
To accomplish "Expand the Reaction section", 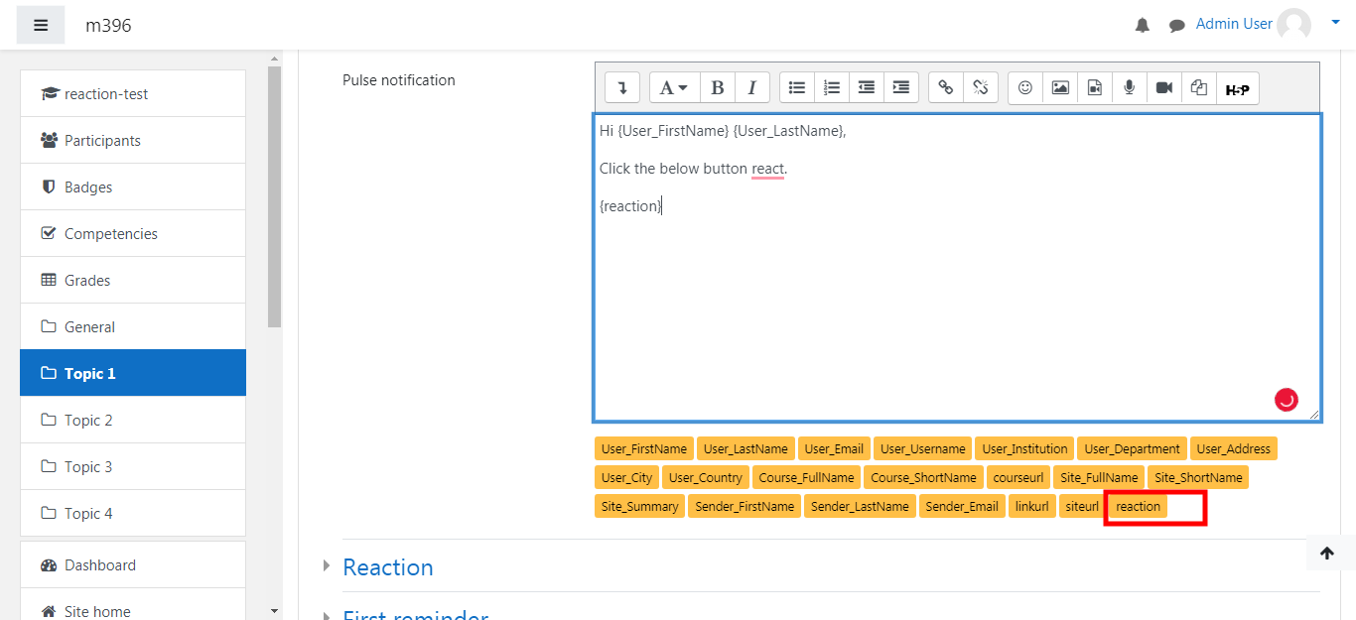I will [387, 567].
